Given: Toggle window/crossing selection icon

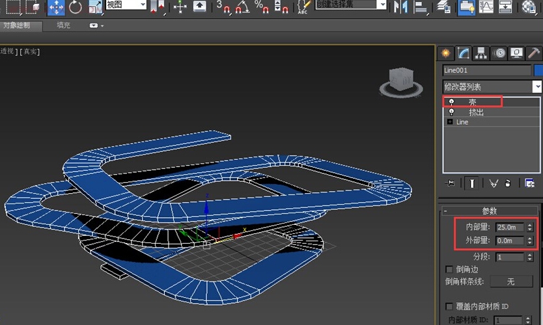Looking at the screenshot, I should point(32,7).
